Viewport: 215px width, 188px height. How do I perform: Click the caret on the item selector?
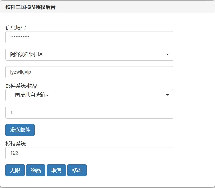pyautogui.click(x=167, y=95)
